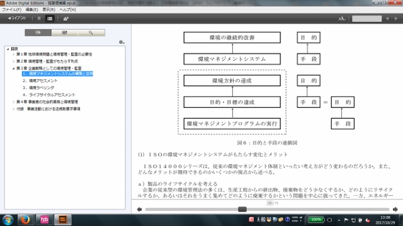403x226 pixels.
Task: Click the IME dictionary box icon
Action: coord(281,220)
